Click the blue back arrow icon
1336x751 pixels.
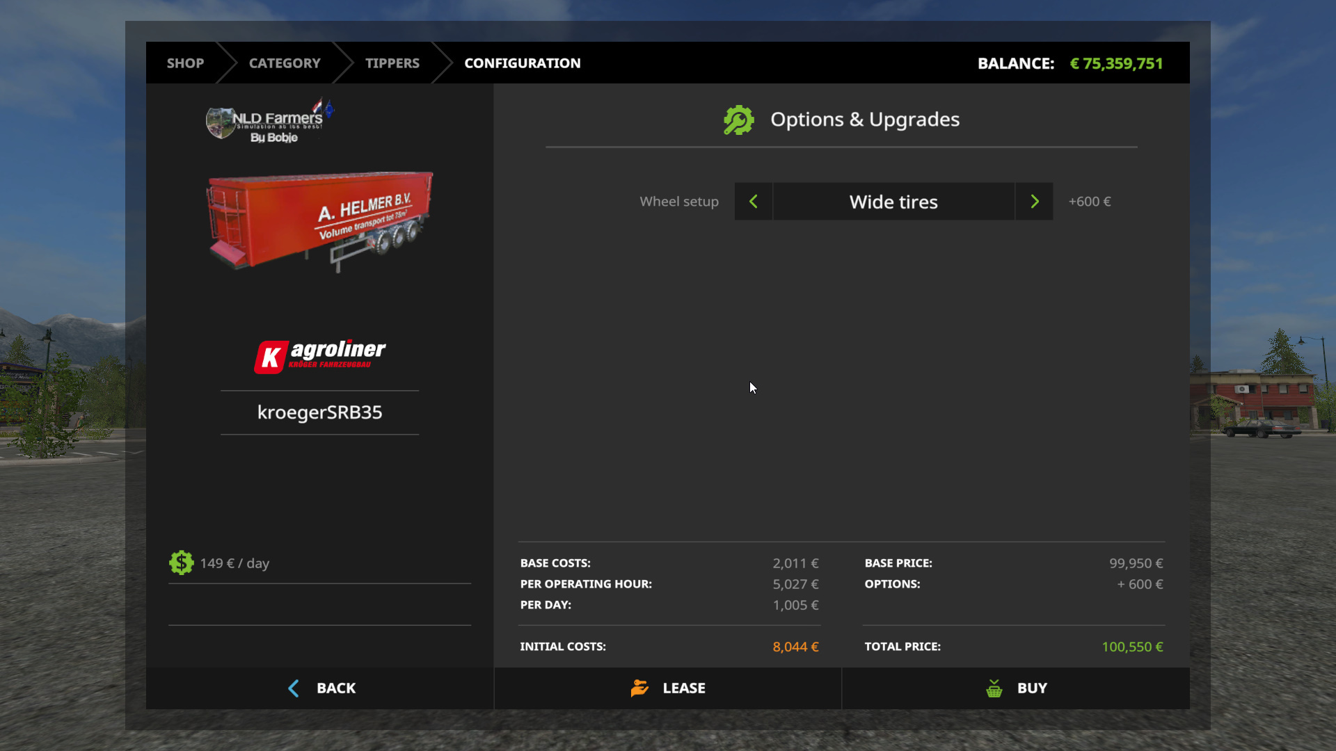tap(294, 688)
